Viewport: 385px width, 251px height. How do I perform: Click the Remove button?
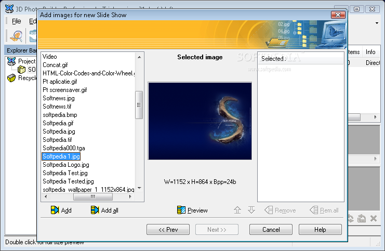click(x=280, y=210)
